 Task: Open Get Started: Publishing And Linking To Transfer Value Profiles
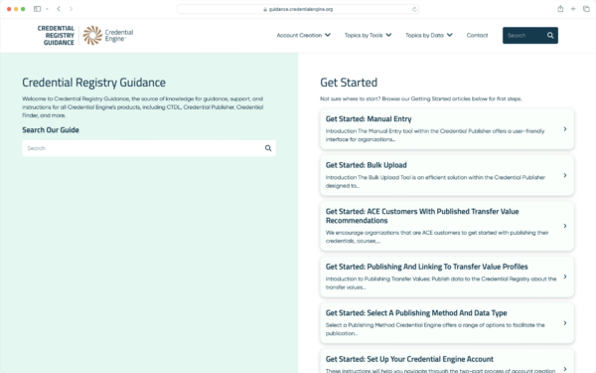point(447,277)
